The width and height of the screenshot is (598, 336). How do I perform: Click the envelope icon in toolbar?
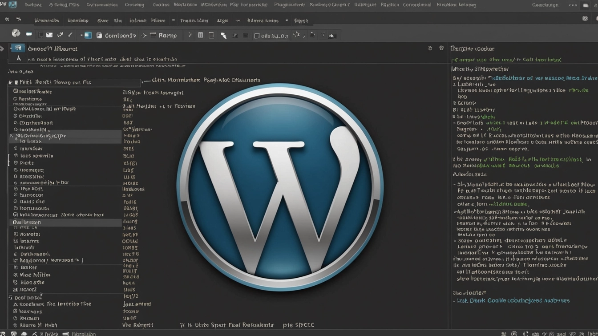pos(49,35)
